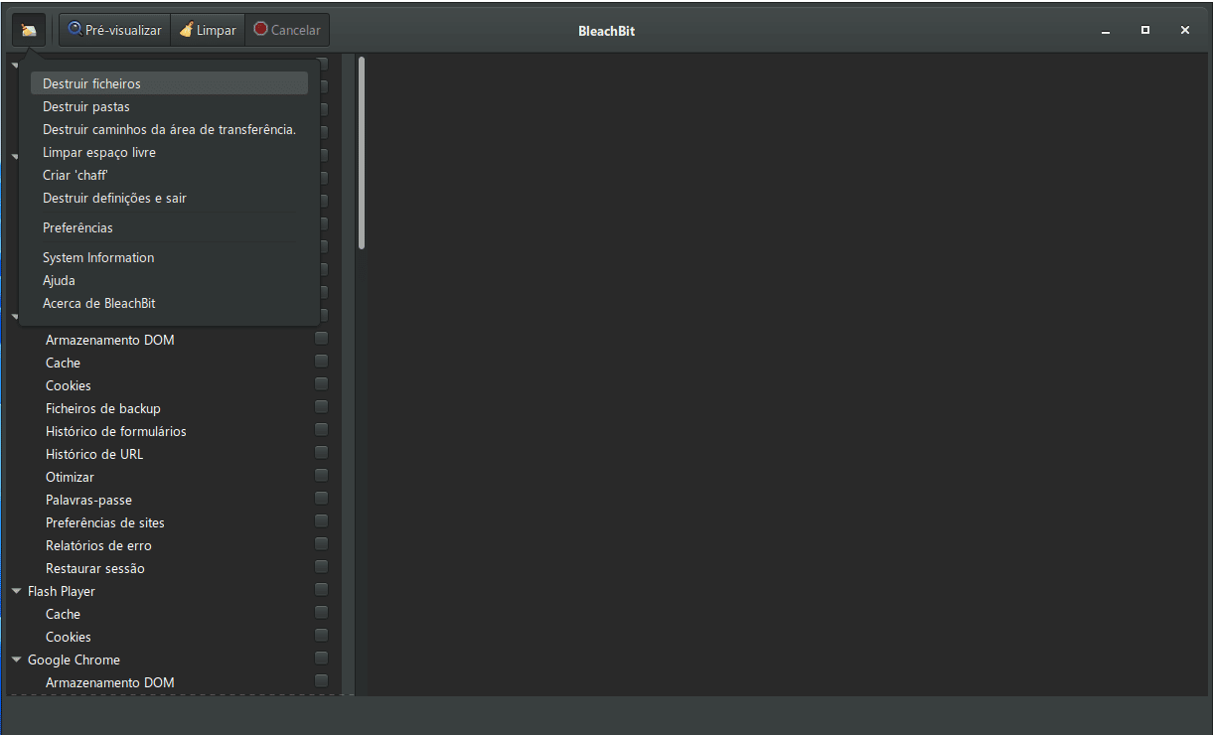The image size is (1213, 735).
Task: Open Ajuda menu entry
Action: (x=169, y=280)
